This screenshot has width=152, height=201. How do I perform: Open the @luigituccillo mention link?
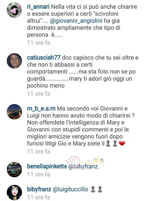tap(70, 190)
